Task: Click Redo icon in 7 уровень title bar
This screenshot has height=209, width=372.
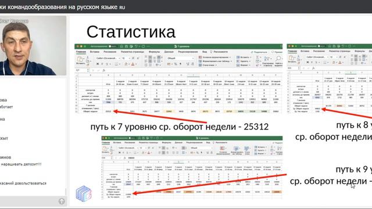Action: pyautogui.click(x=143, y=46)
